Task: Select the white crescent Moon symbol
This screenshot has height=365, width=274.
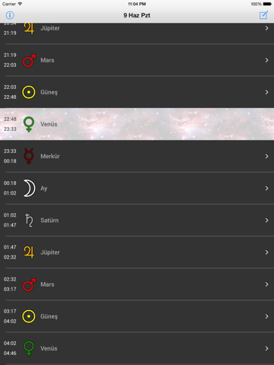Action: 29,188
